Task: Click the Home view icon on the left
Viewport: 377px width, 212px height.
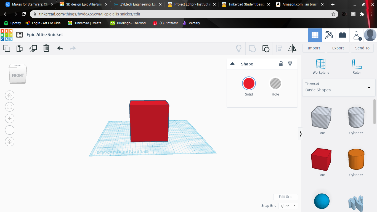Action: point(10,95)
